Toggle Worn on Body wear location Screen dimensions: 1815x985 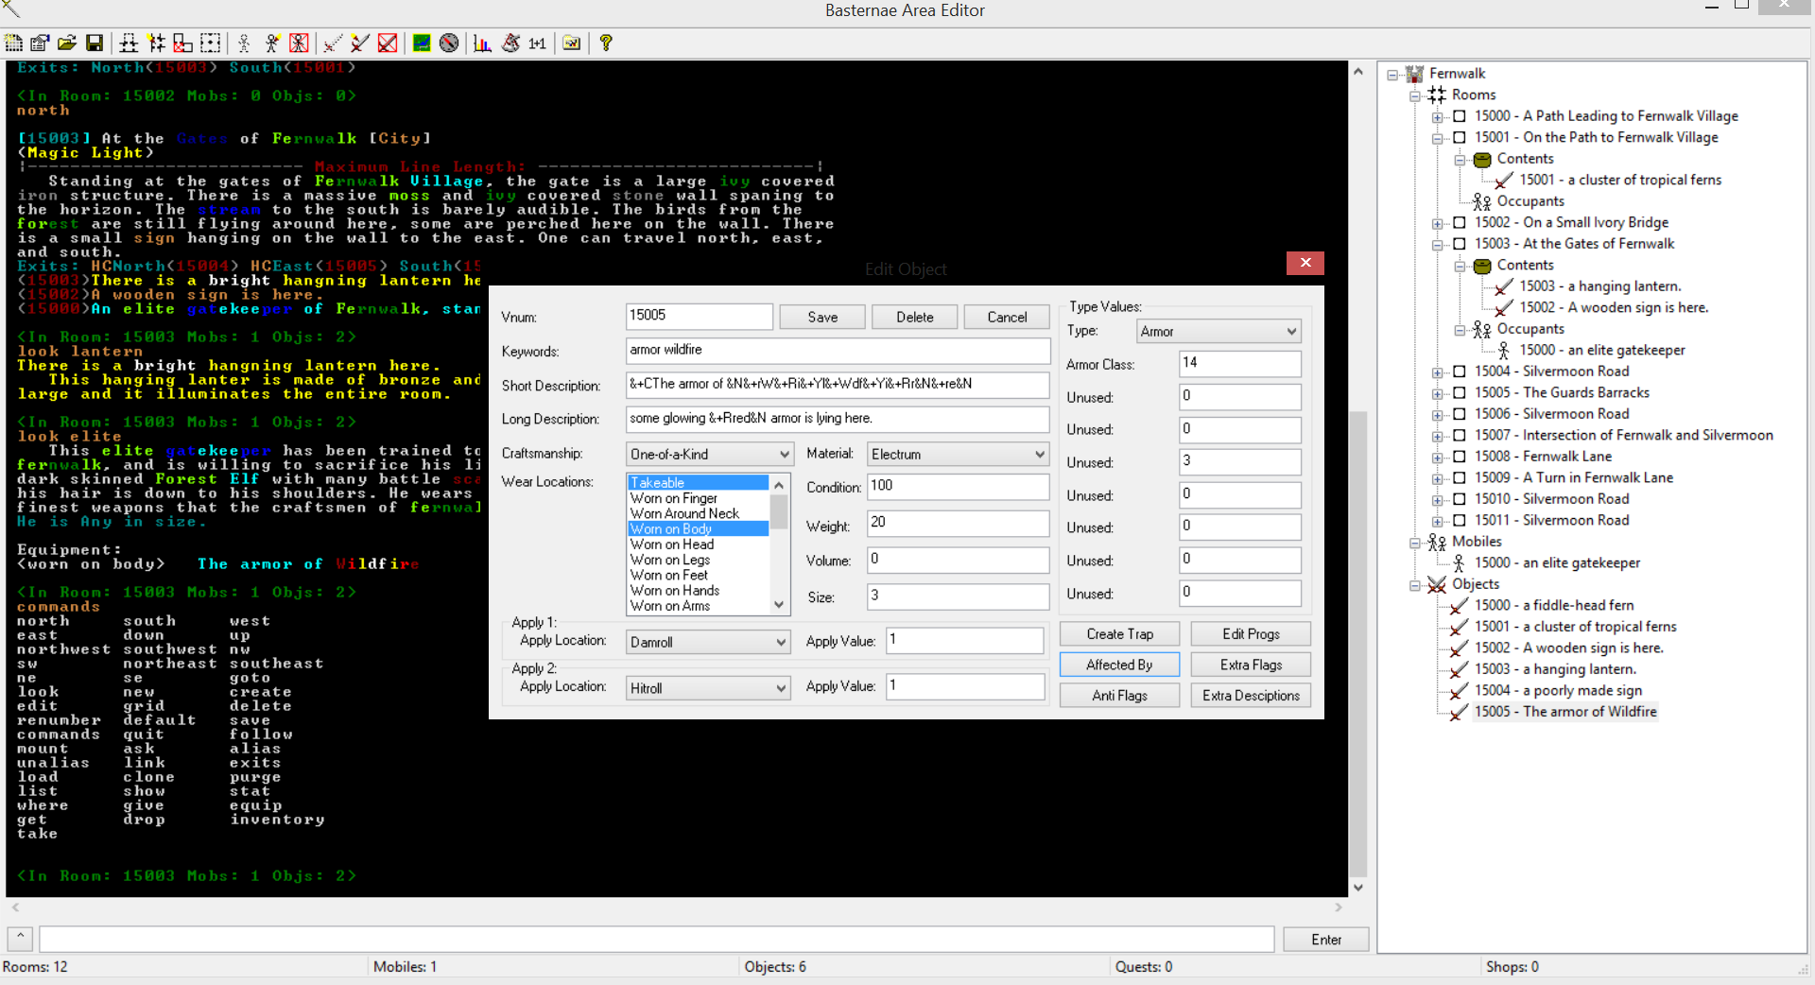point(671,529)
